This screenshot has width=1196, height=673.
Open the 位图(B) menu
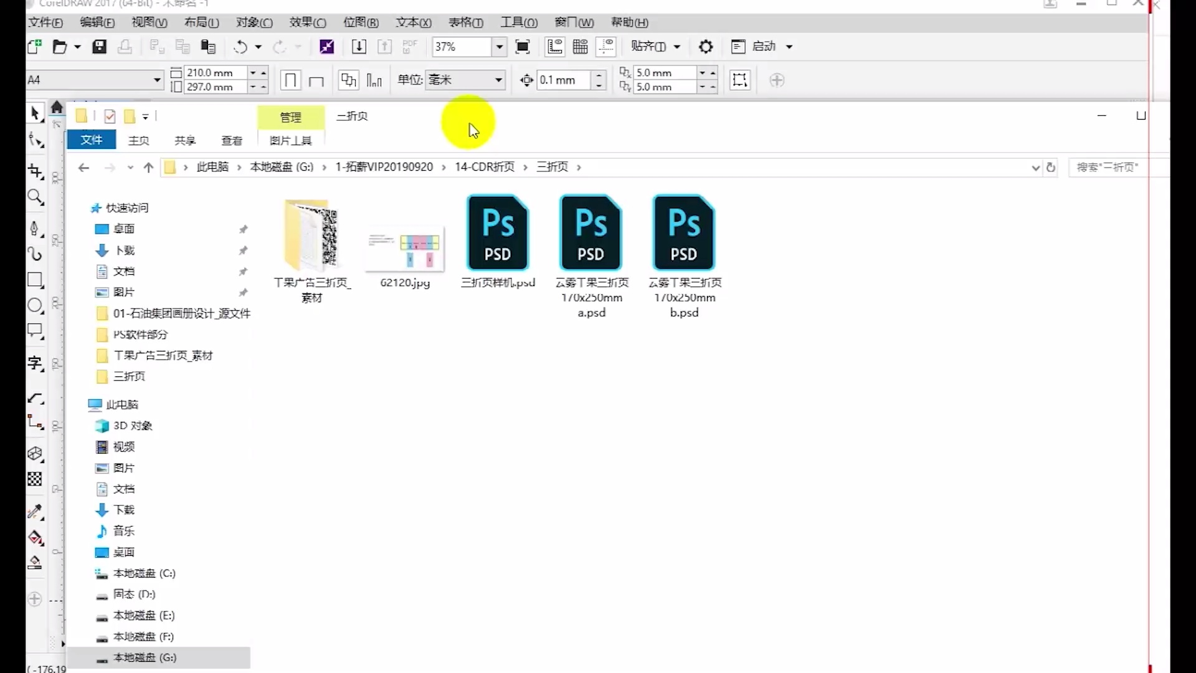tap(361, 22)
